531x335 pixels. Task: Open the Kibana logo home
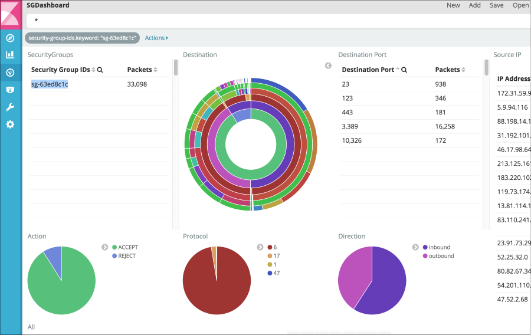tap(11, 14)
